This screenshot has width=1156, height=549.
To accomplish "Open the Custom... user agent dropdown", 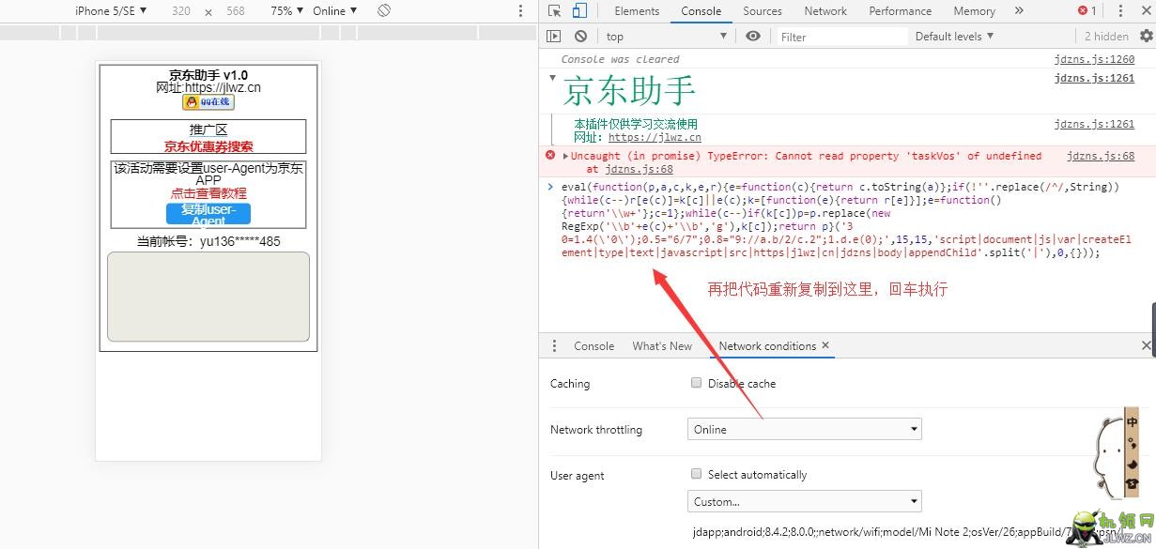I will coord(805,501).
